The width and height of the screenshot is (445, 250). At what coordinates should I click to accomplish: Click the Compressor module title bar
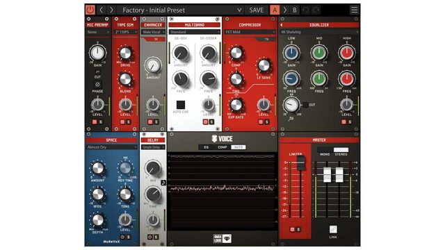(250, 25)
